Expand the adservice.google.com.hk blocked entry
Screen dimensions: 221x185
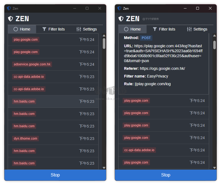pyautogui.click(x=53, y=64)
